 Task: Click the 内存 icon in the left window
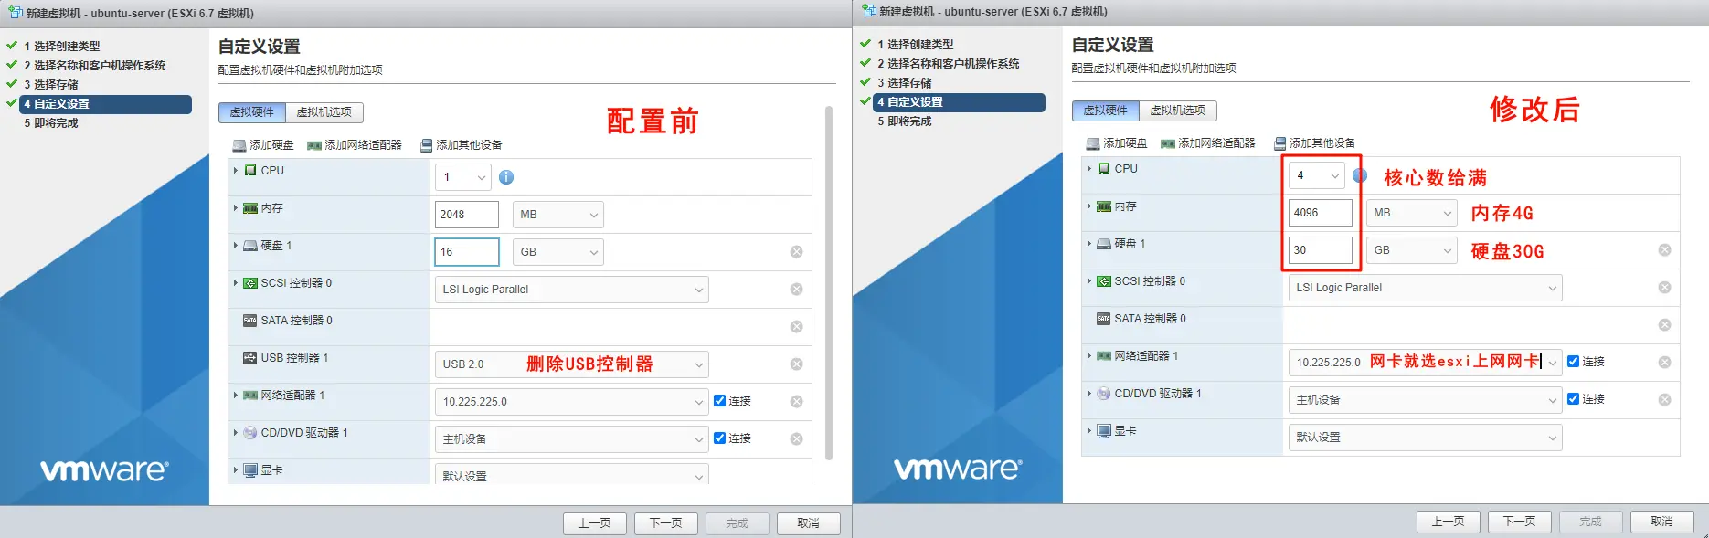pyautogui.click(x=250, y=208)
